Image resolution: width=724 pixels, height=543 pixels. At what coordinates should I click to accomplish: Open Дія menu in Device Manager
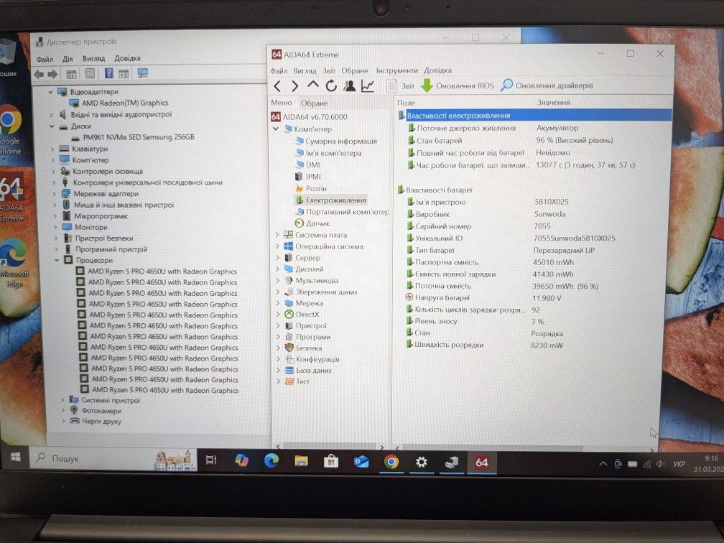tap(68, 59)
